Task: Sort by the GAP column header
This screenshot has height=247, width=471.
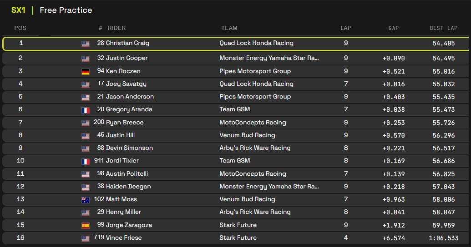Action: pos(394,28)
